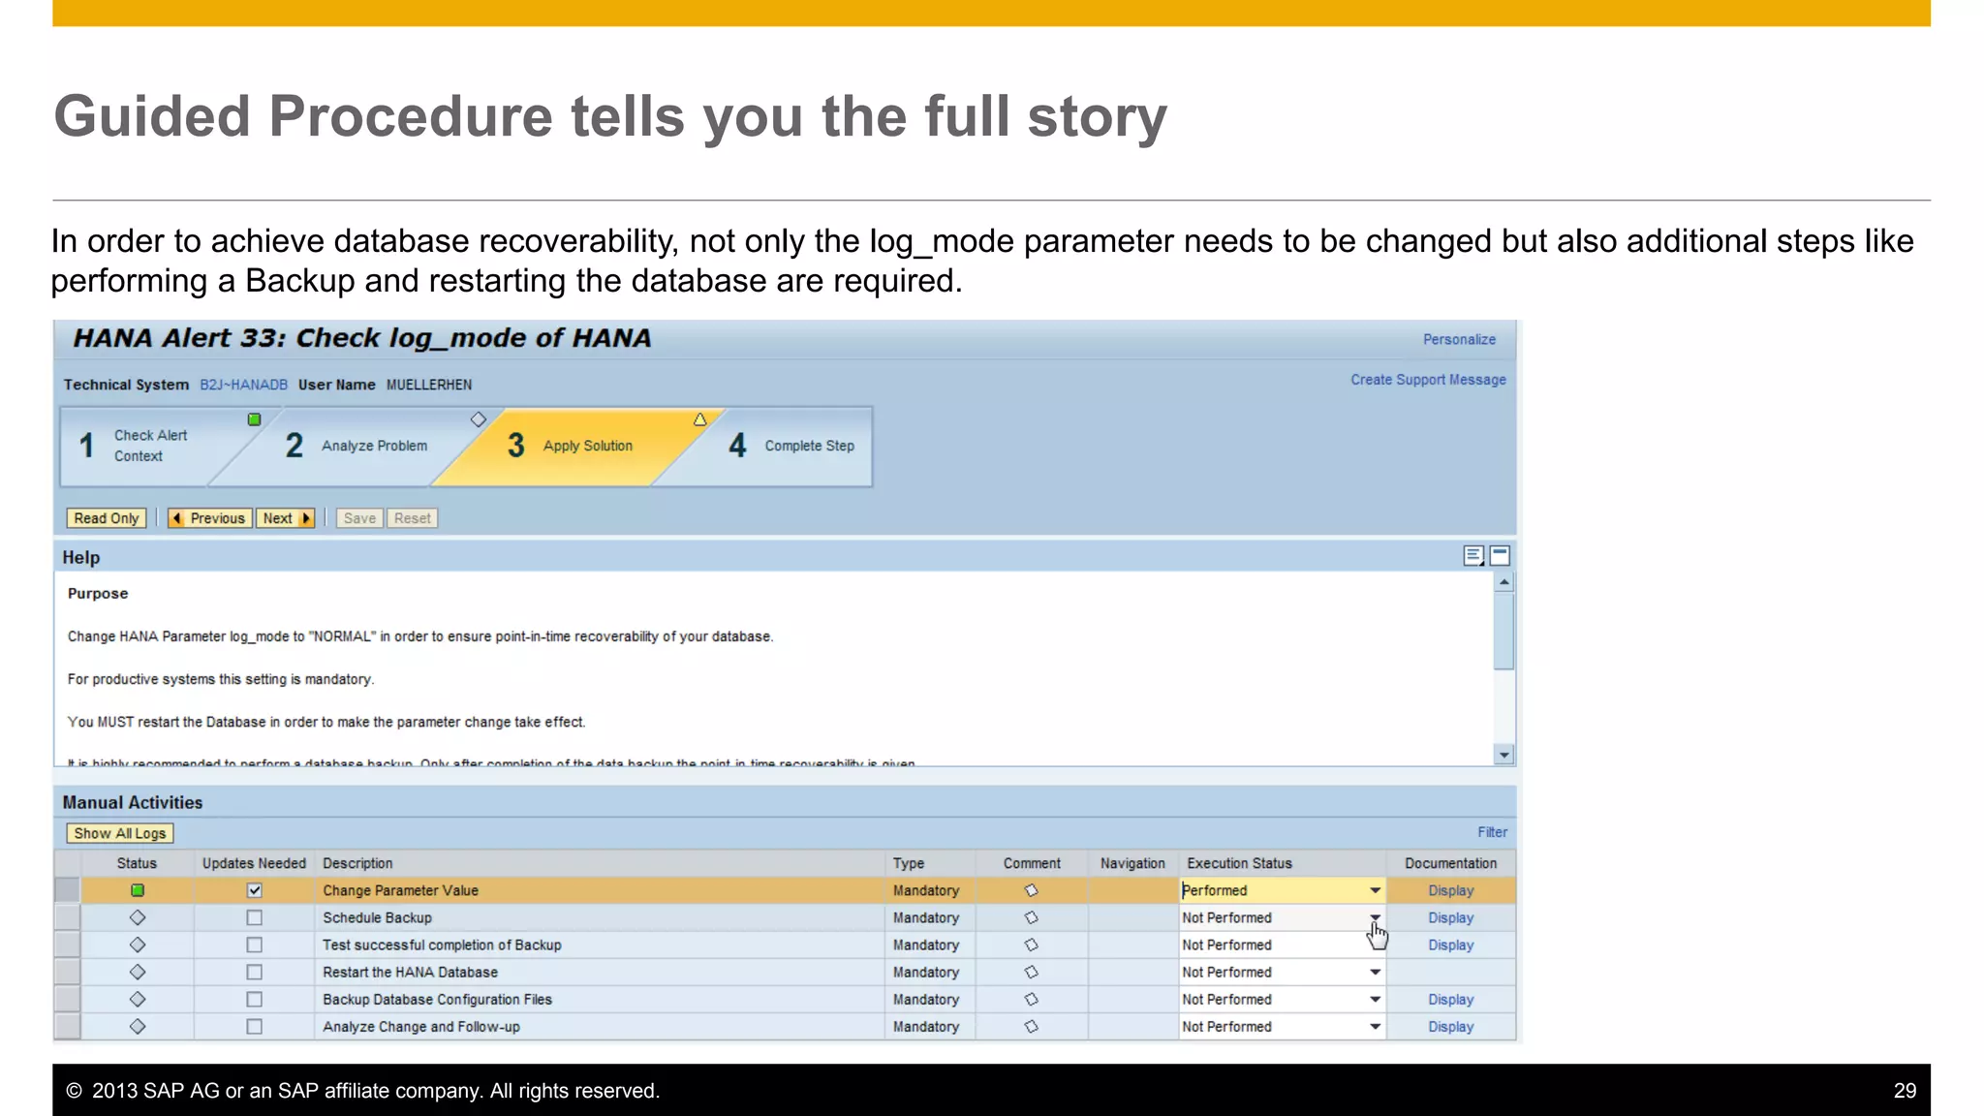Click the greyed Save button
This screenshot has width=1984, height=1116.
point(359,518)
